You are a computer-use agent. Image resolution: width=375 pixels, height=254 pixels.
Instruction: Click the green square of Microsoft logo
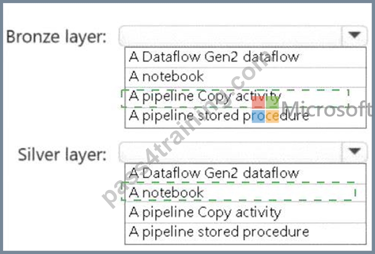point(272,102)
